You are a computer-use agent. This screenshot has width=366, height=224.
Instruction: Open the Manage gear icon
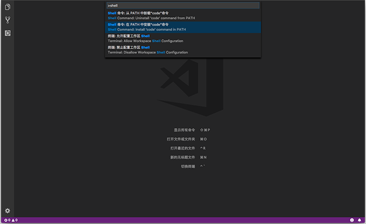[7, 211]
